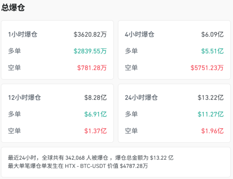Click the 24-hour total $13.22亿 in card

(210, 98)
